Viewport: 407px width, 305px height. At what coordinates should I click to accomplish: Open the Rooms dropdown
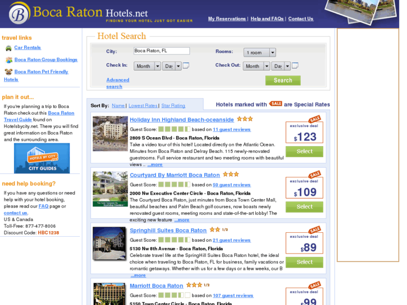(x=260, y=53)
